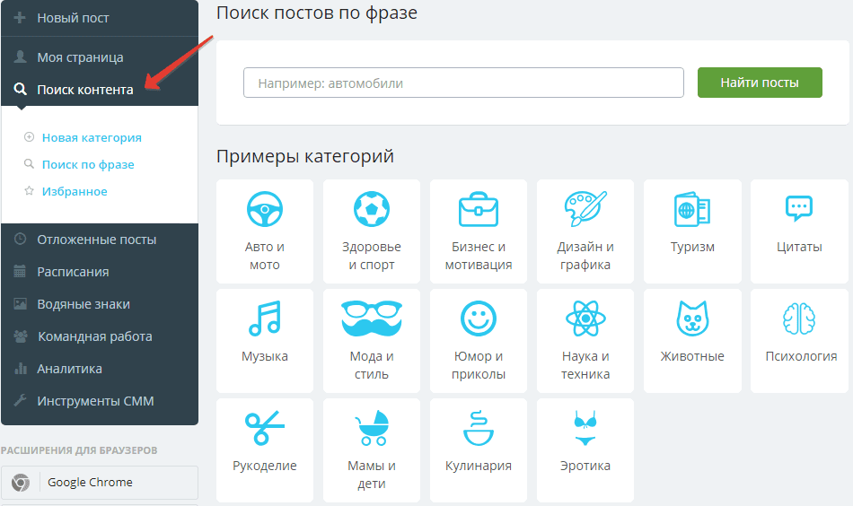Click the search phrase input field
Image resolution: width=853 pixels, height=506 pixels.
463,83
